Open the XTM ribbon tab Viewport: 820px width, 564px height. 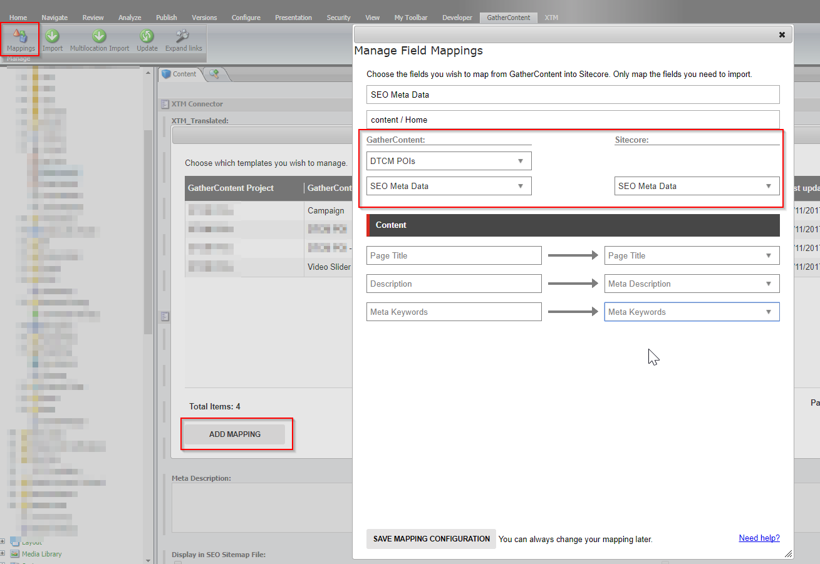tap(551, 18)
